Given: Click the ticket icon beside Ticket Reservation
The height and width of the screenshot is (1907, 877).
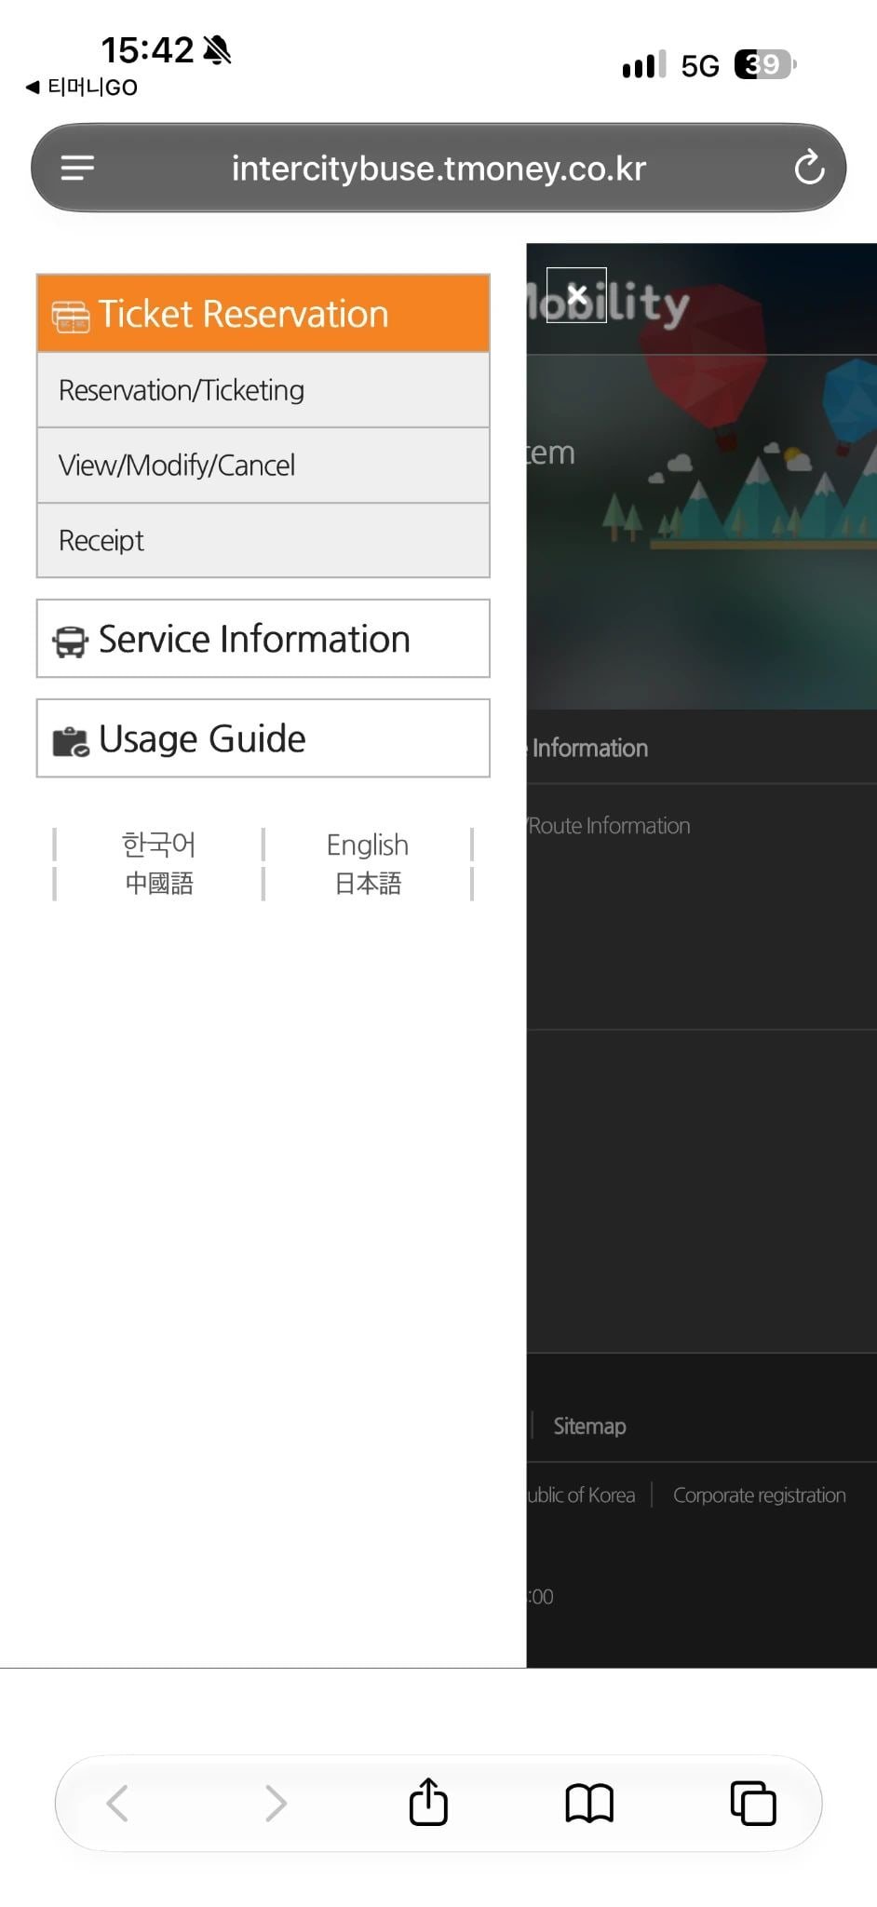Looking at the screenshot, I should [x=71, y=317].
